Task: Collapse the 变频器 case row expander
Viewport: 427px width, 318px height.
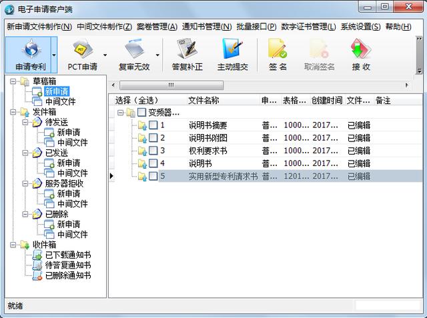Action: 120,112
